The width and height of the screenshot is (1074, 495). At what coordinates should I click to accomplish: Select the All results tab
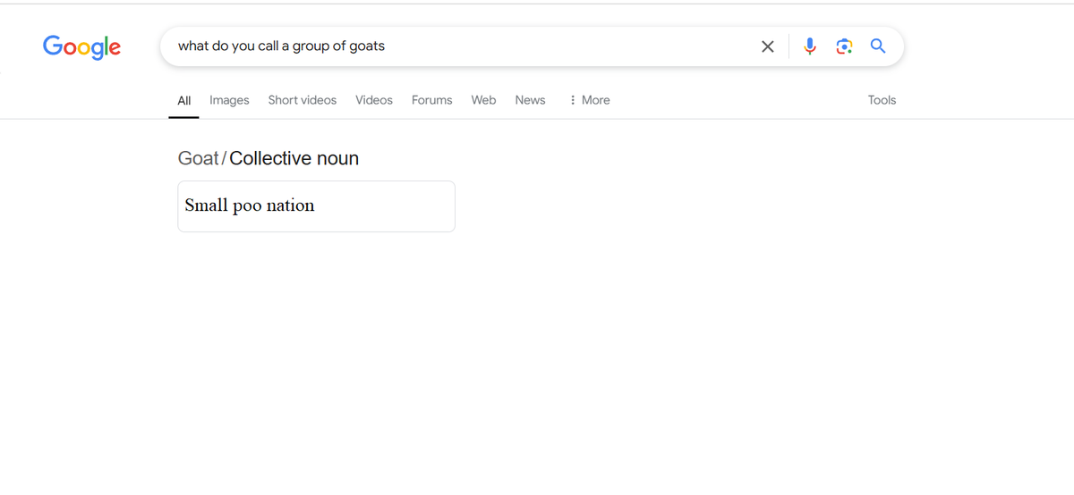click(x=183, y=100)
